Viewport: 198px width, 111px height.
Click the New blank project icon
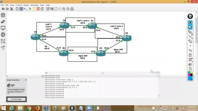3,9
